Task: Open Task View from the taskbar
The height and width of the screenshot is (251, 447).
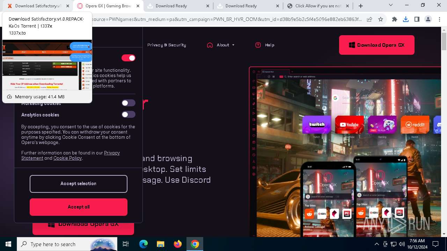Action: tap(126, 244)
